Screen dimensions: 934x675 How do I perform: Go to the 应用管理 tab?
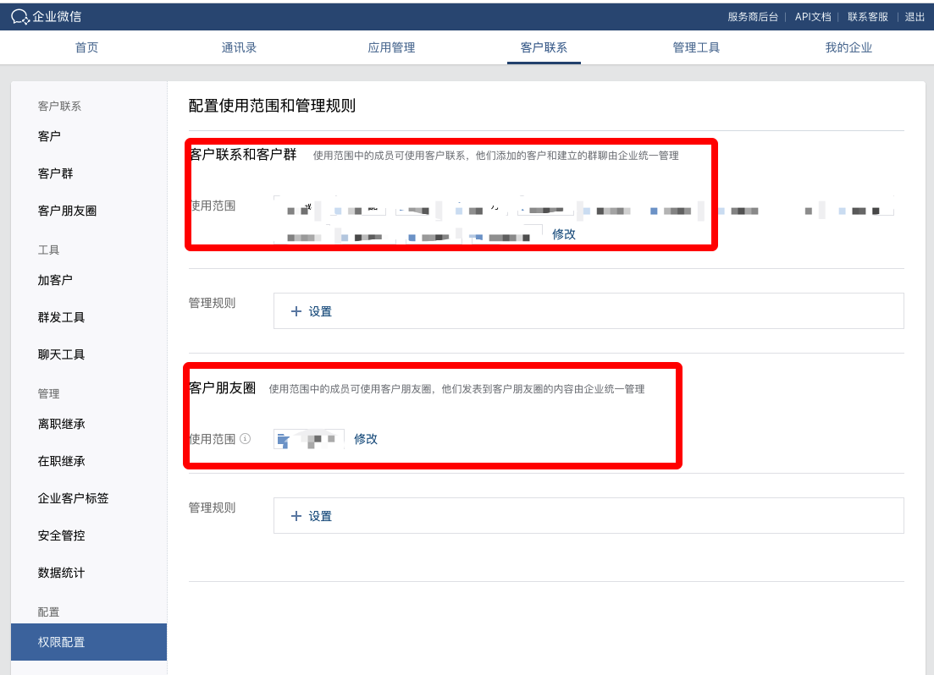391,47
